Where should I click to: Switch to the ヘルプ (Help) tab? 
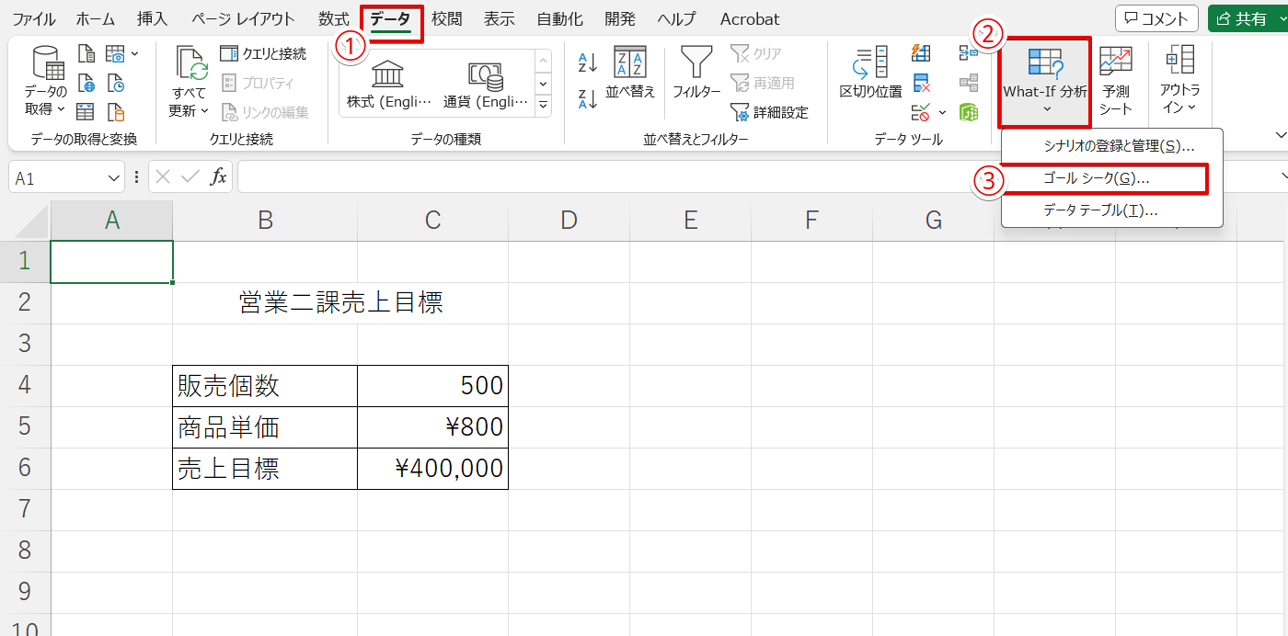click(x=676, y=18)
